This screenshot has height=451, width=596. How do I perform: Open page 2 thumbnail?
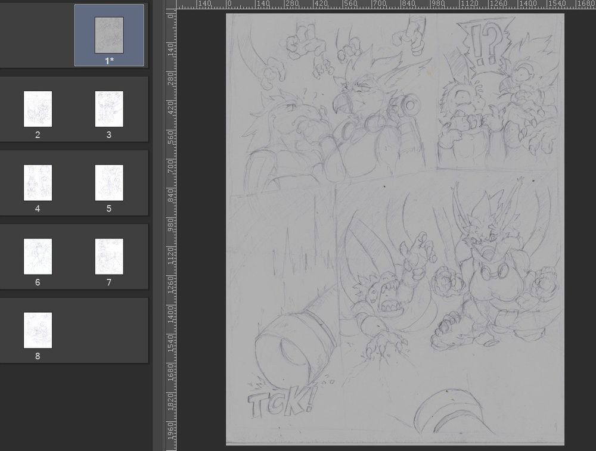[x=38, y=109]
